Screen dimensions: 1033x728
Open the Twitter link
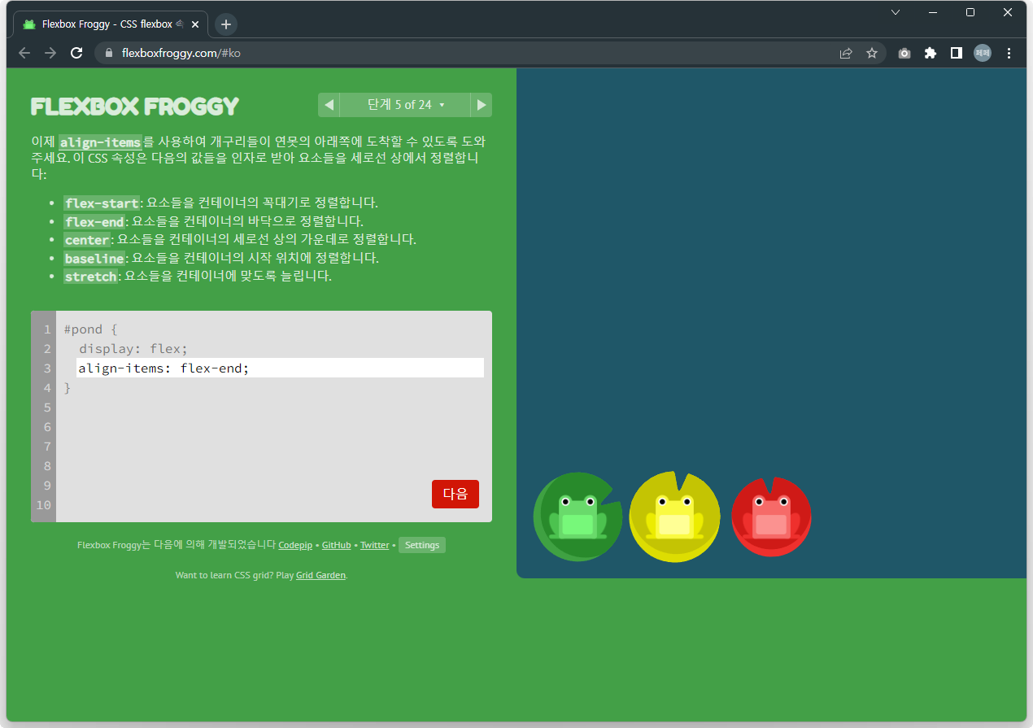(375, 545)
